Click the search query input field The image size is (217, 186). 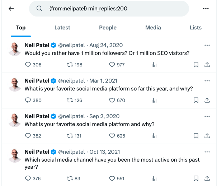[x=115, y=9]
